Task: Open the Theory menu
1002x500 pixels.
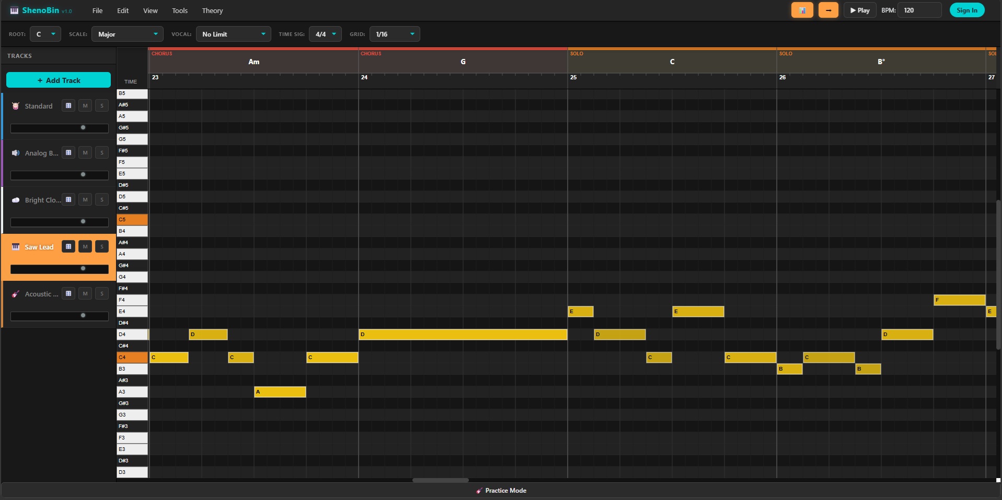Action: (212, 10)
